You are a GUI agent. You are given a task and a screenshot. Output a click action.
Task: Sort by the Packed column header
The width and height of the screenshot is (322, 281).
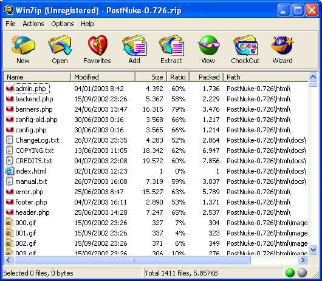click(x=206, y=77)
